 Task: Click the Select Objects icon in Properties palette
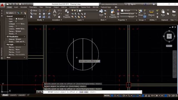[22, 13]
